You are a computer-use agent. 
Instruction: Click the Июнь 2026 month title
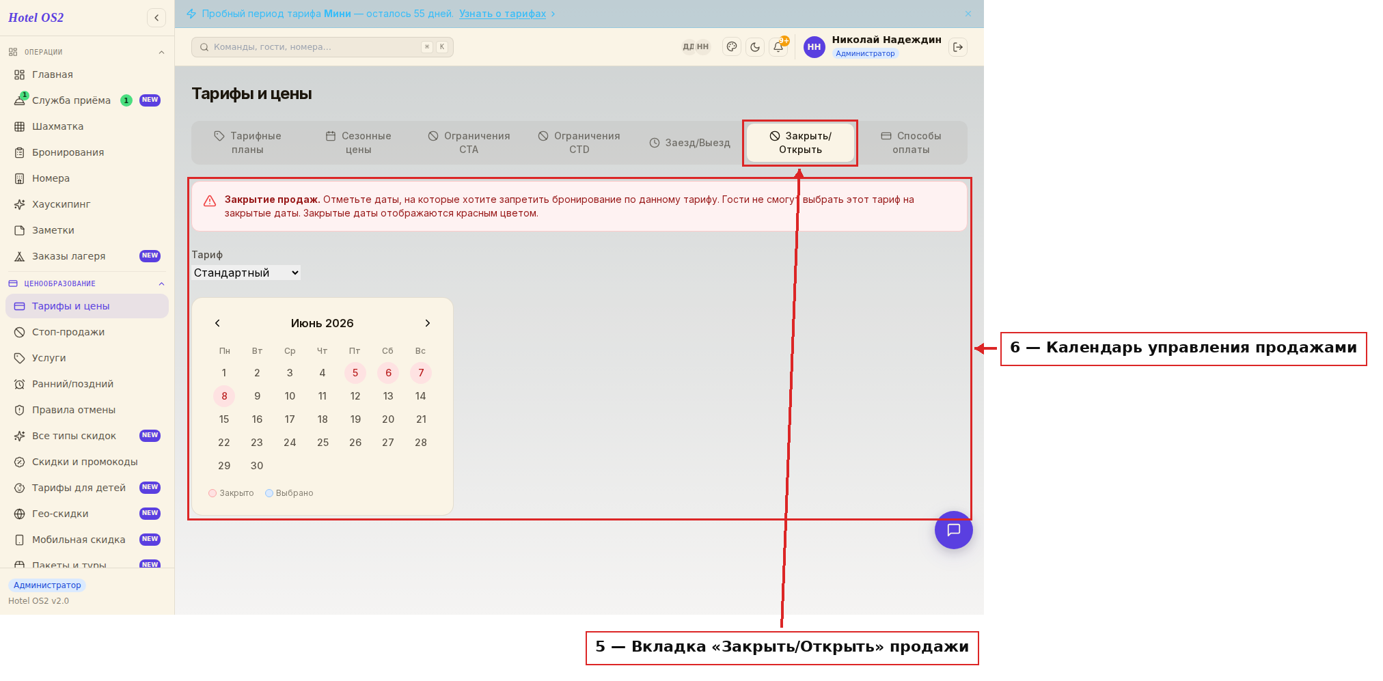click(323, 323)
